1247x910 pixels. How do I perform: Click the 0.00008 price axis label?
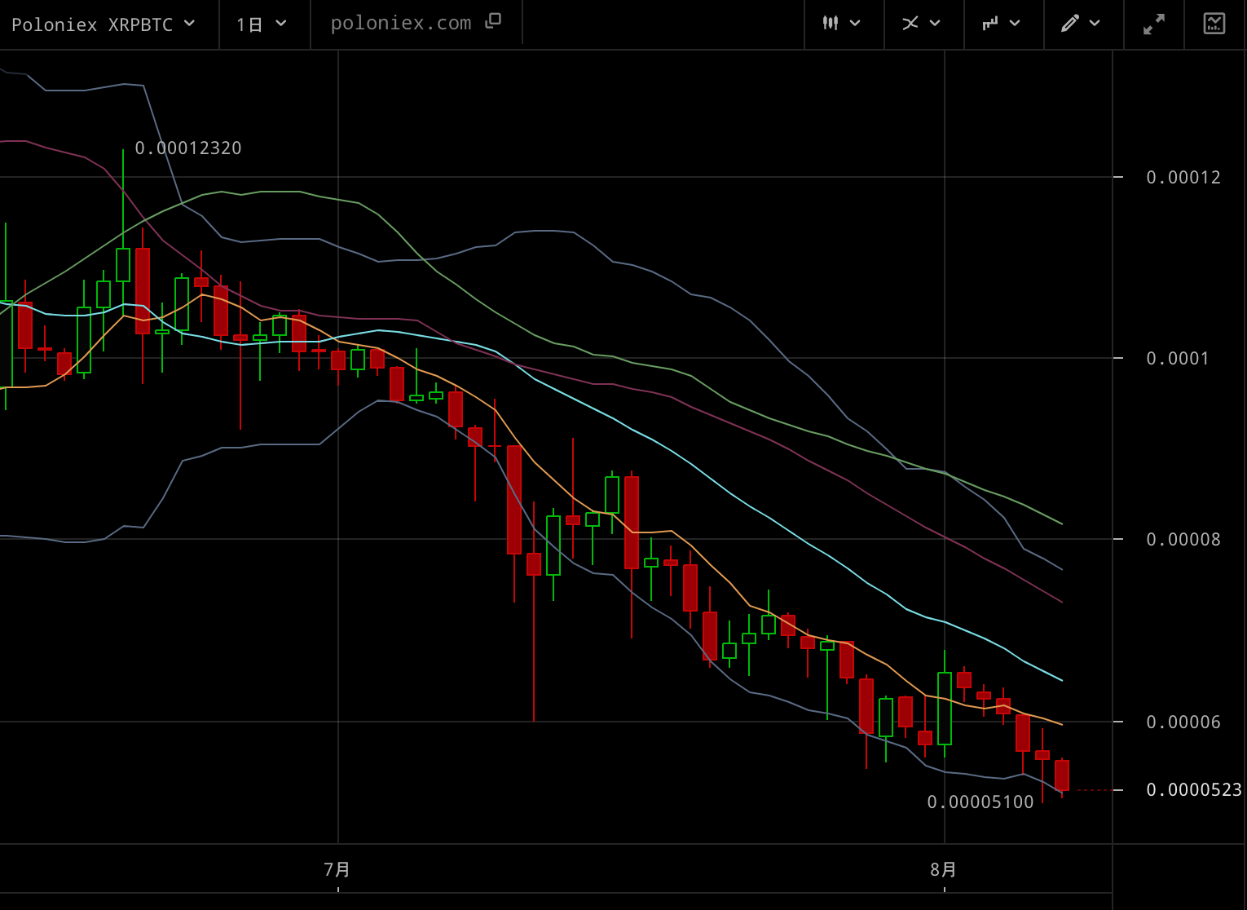[1183, 540]
